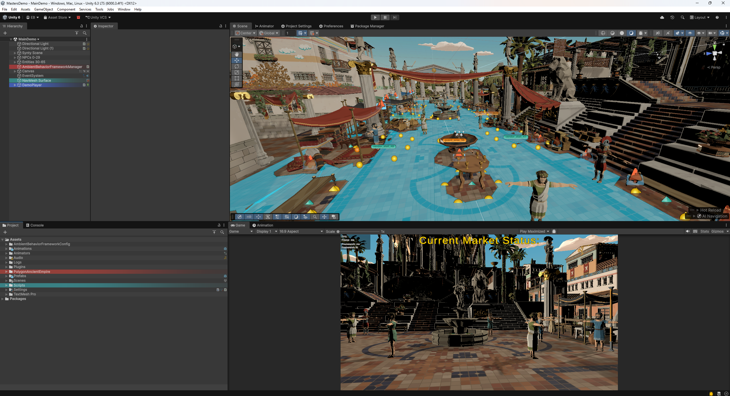Click the Unity VCS icon in the top toolbar
This screenshot has height=396, width=730.
point(87,17)
